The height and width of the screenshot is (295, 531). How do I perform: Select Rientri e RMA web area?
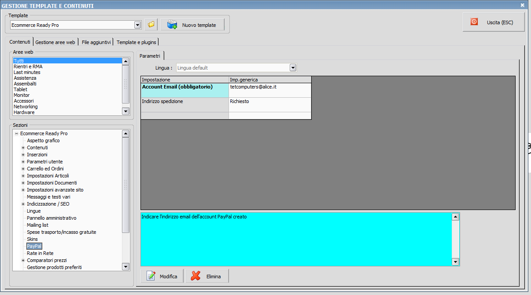67,66
